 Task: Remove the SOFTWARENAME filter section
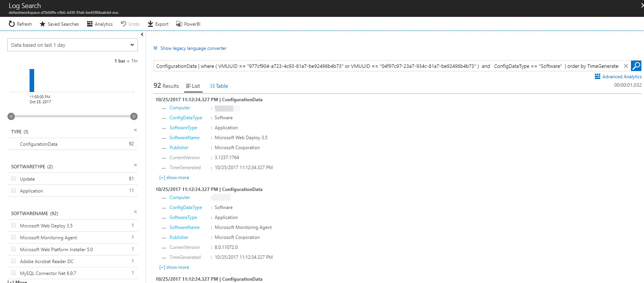point(135,212)
